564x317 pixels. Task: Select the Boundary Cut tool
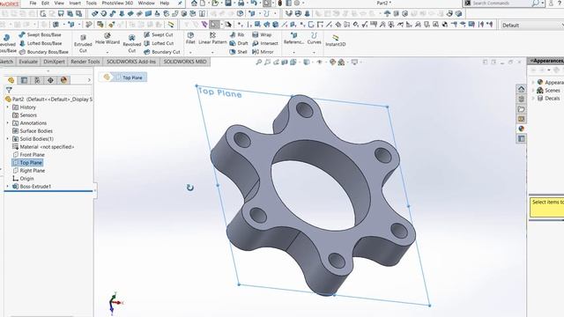click(x=162, y=52)
